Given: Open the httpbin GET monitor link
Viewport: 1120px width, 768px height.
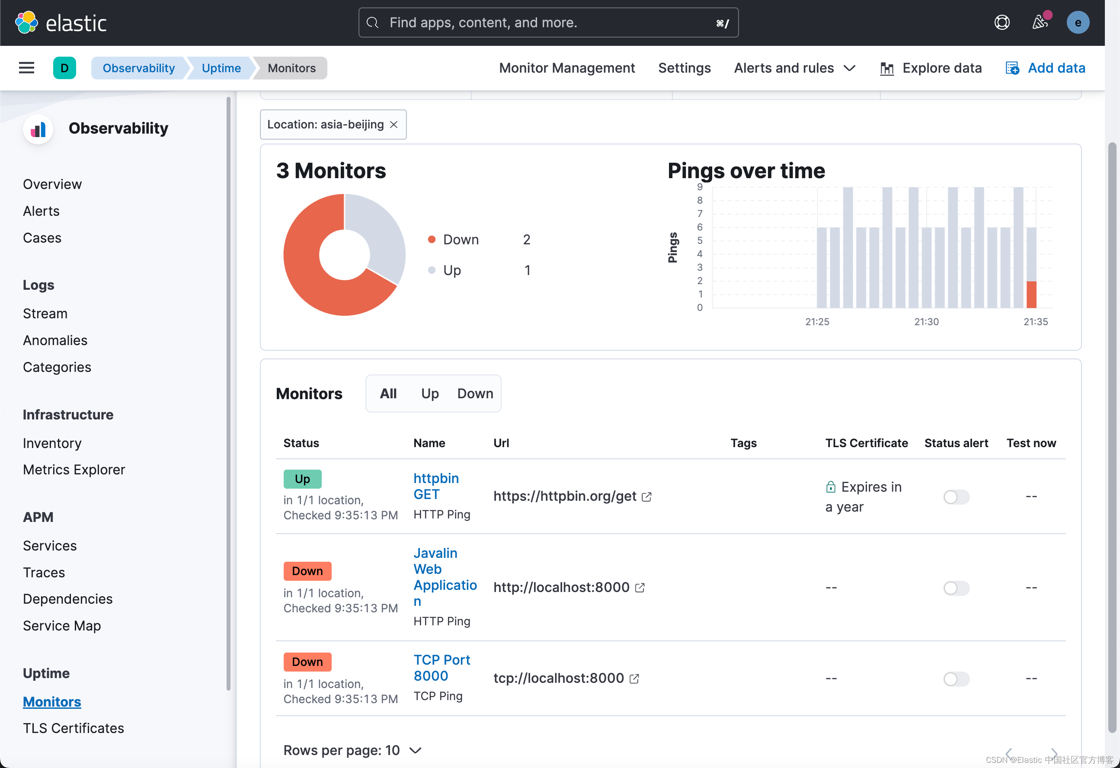Looking at the screenshot, I should click(x=437, y=485).
